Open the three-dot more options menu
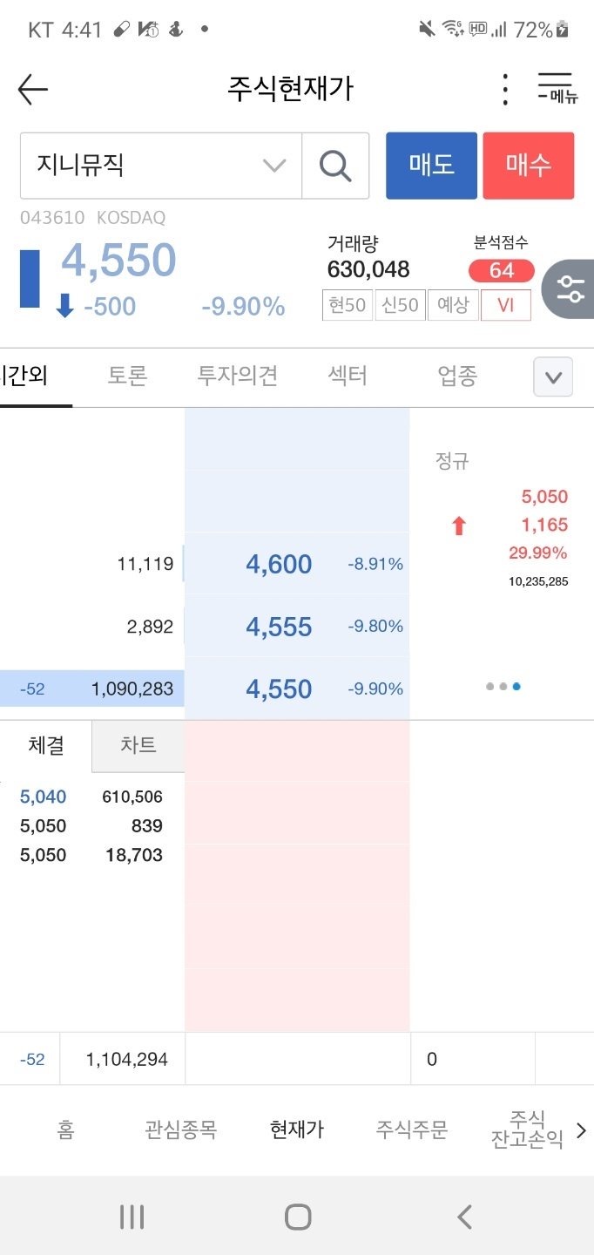The image size is (594, 1255). 505,89
